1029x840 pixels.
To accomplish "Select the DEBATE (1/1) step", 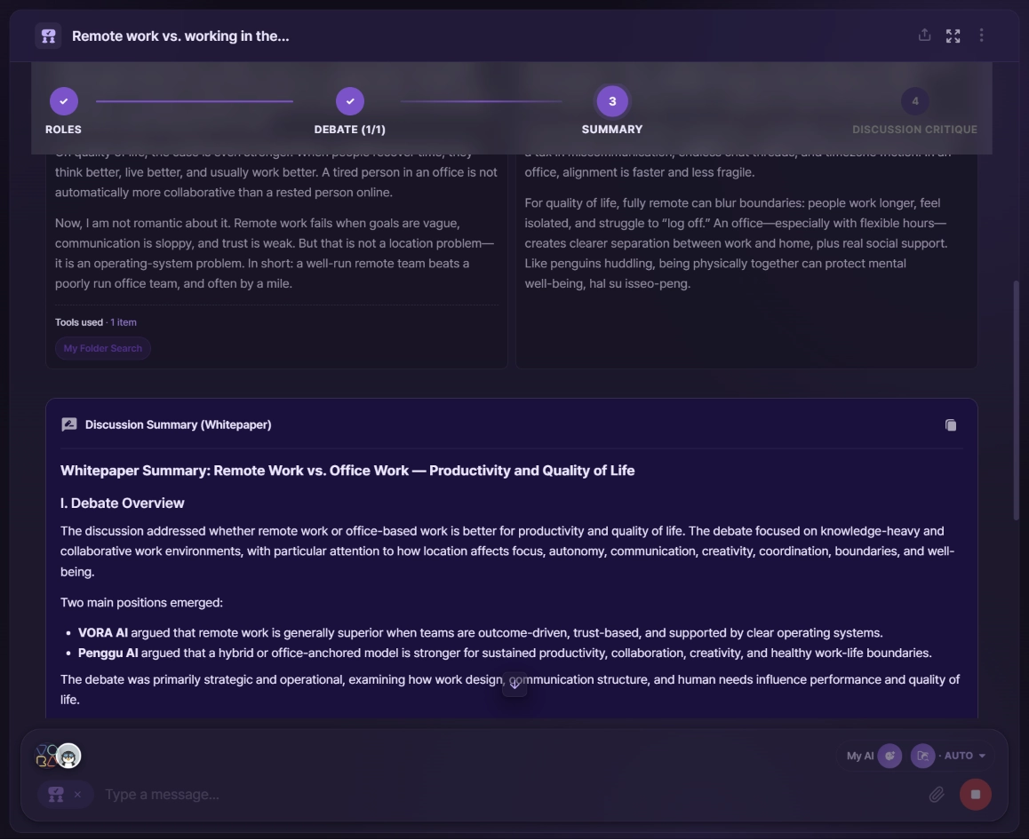I will coord(350,101).
